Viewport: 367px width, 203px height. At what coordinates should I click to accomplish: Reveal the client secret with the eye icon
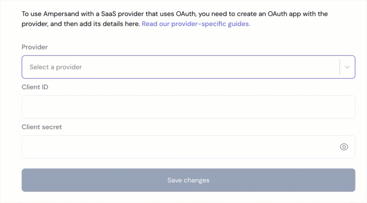pos(344,147)
